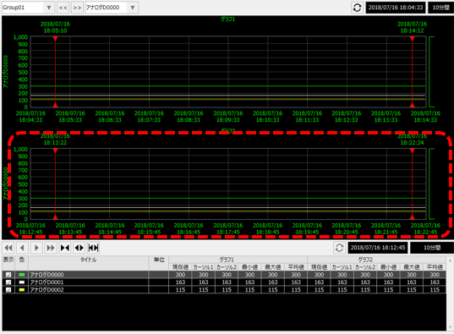The image size is (454, 334).
Task: Go to previous item with << button
Action: 63,8
